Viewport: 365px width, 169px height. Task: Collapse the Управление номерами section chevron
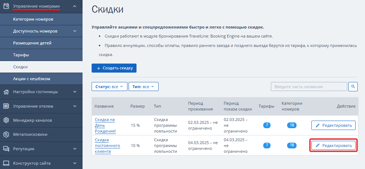(75, 6)
